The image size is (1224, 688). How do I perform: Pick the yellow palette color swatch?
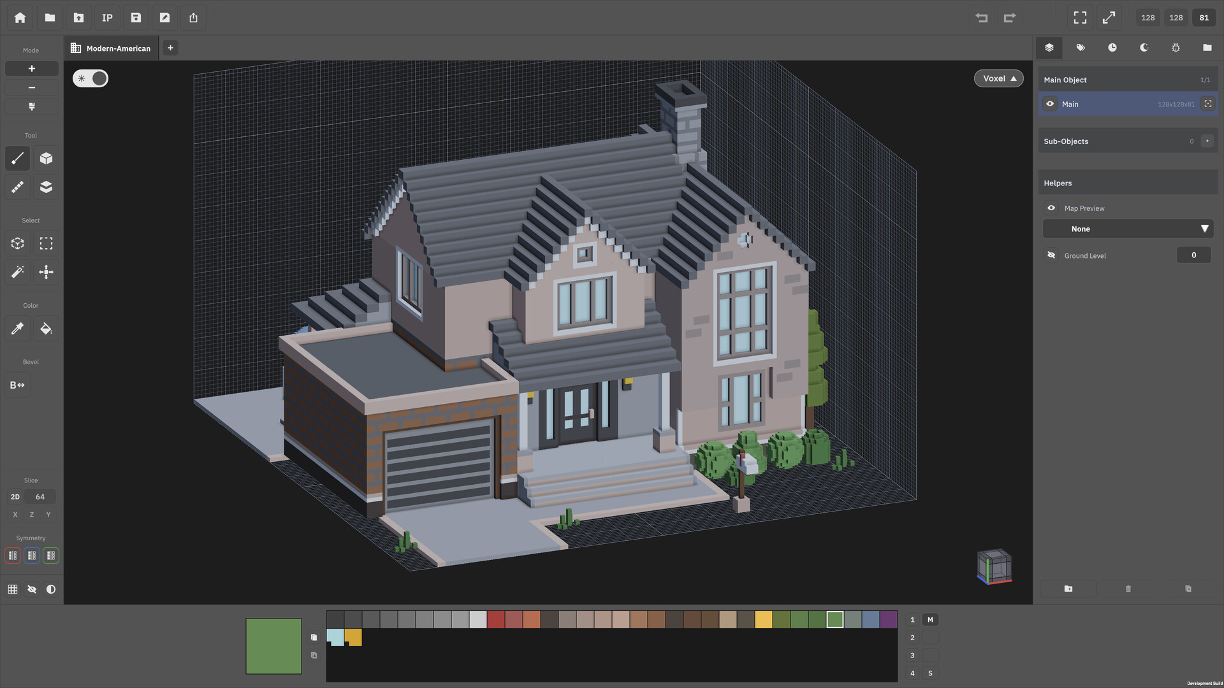[x=764, y=620]
